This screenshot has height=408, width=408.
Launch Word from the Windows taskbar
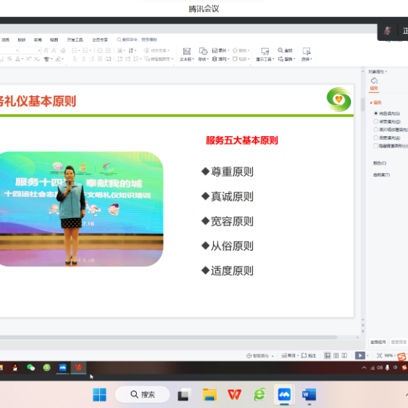coord(309,394)
